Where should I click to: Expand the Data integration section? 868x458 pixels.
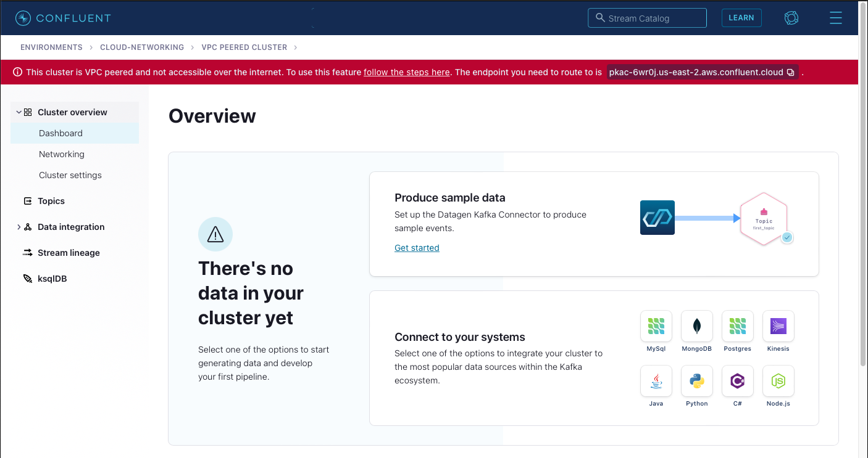click(x=19, y=227)
